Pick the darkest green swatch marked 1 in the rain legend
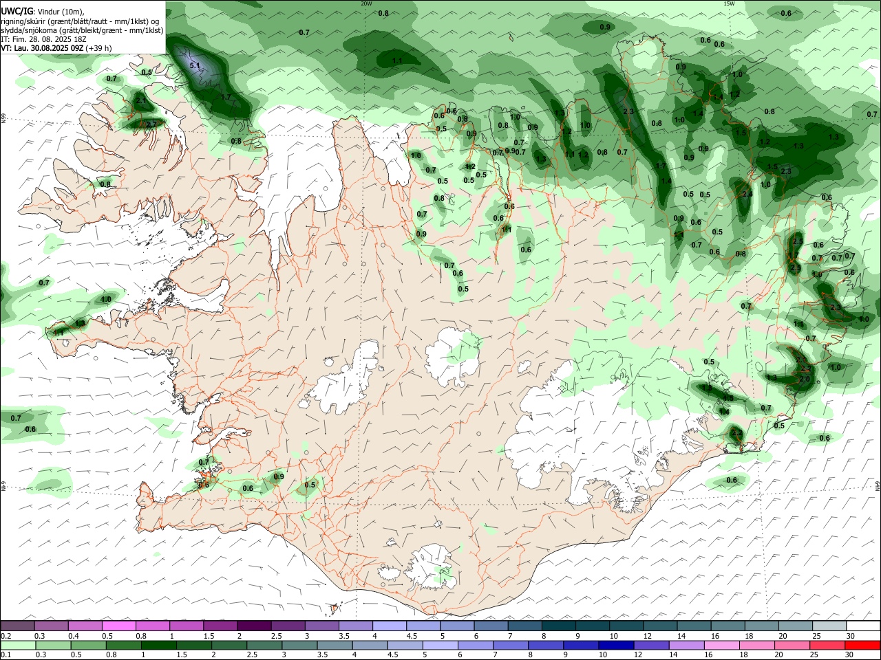 [x=158, y=645]
